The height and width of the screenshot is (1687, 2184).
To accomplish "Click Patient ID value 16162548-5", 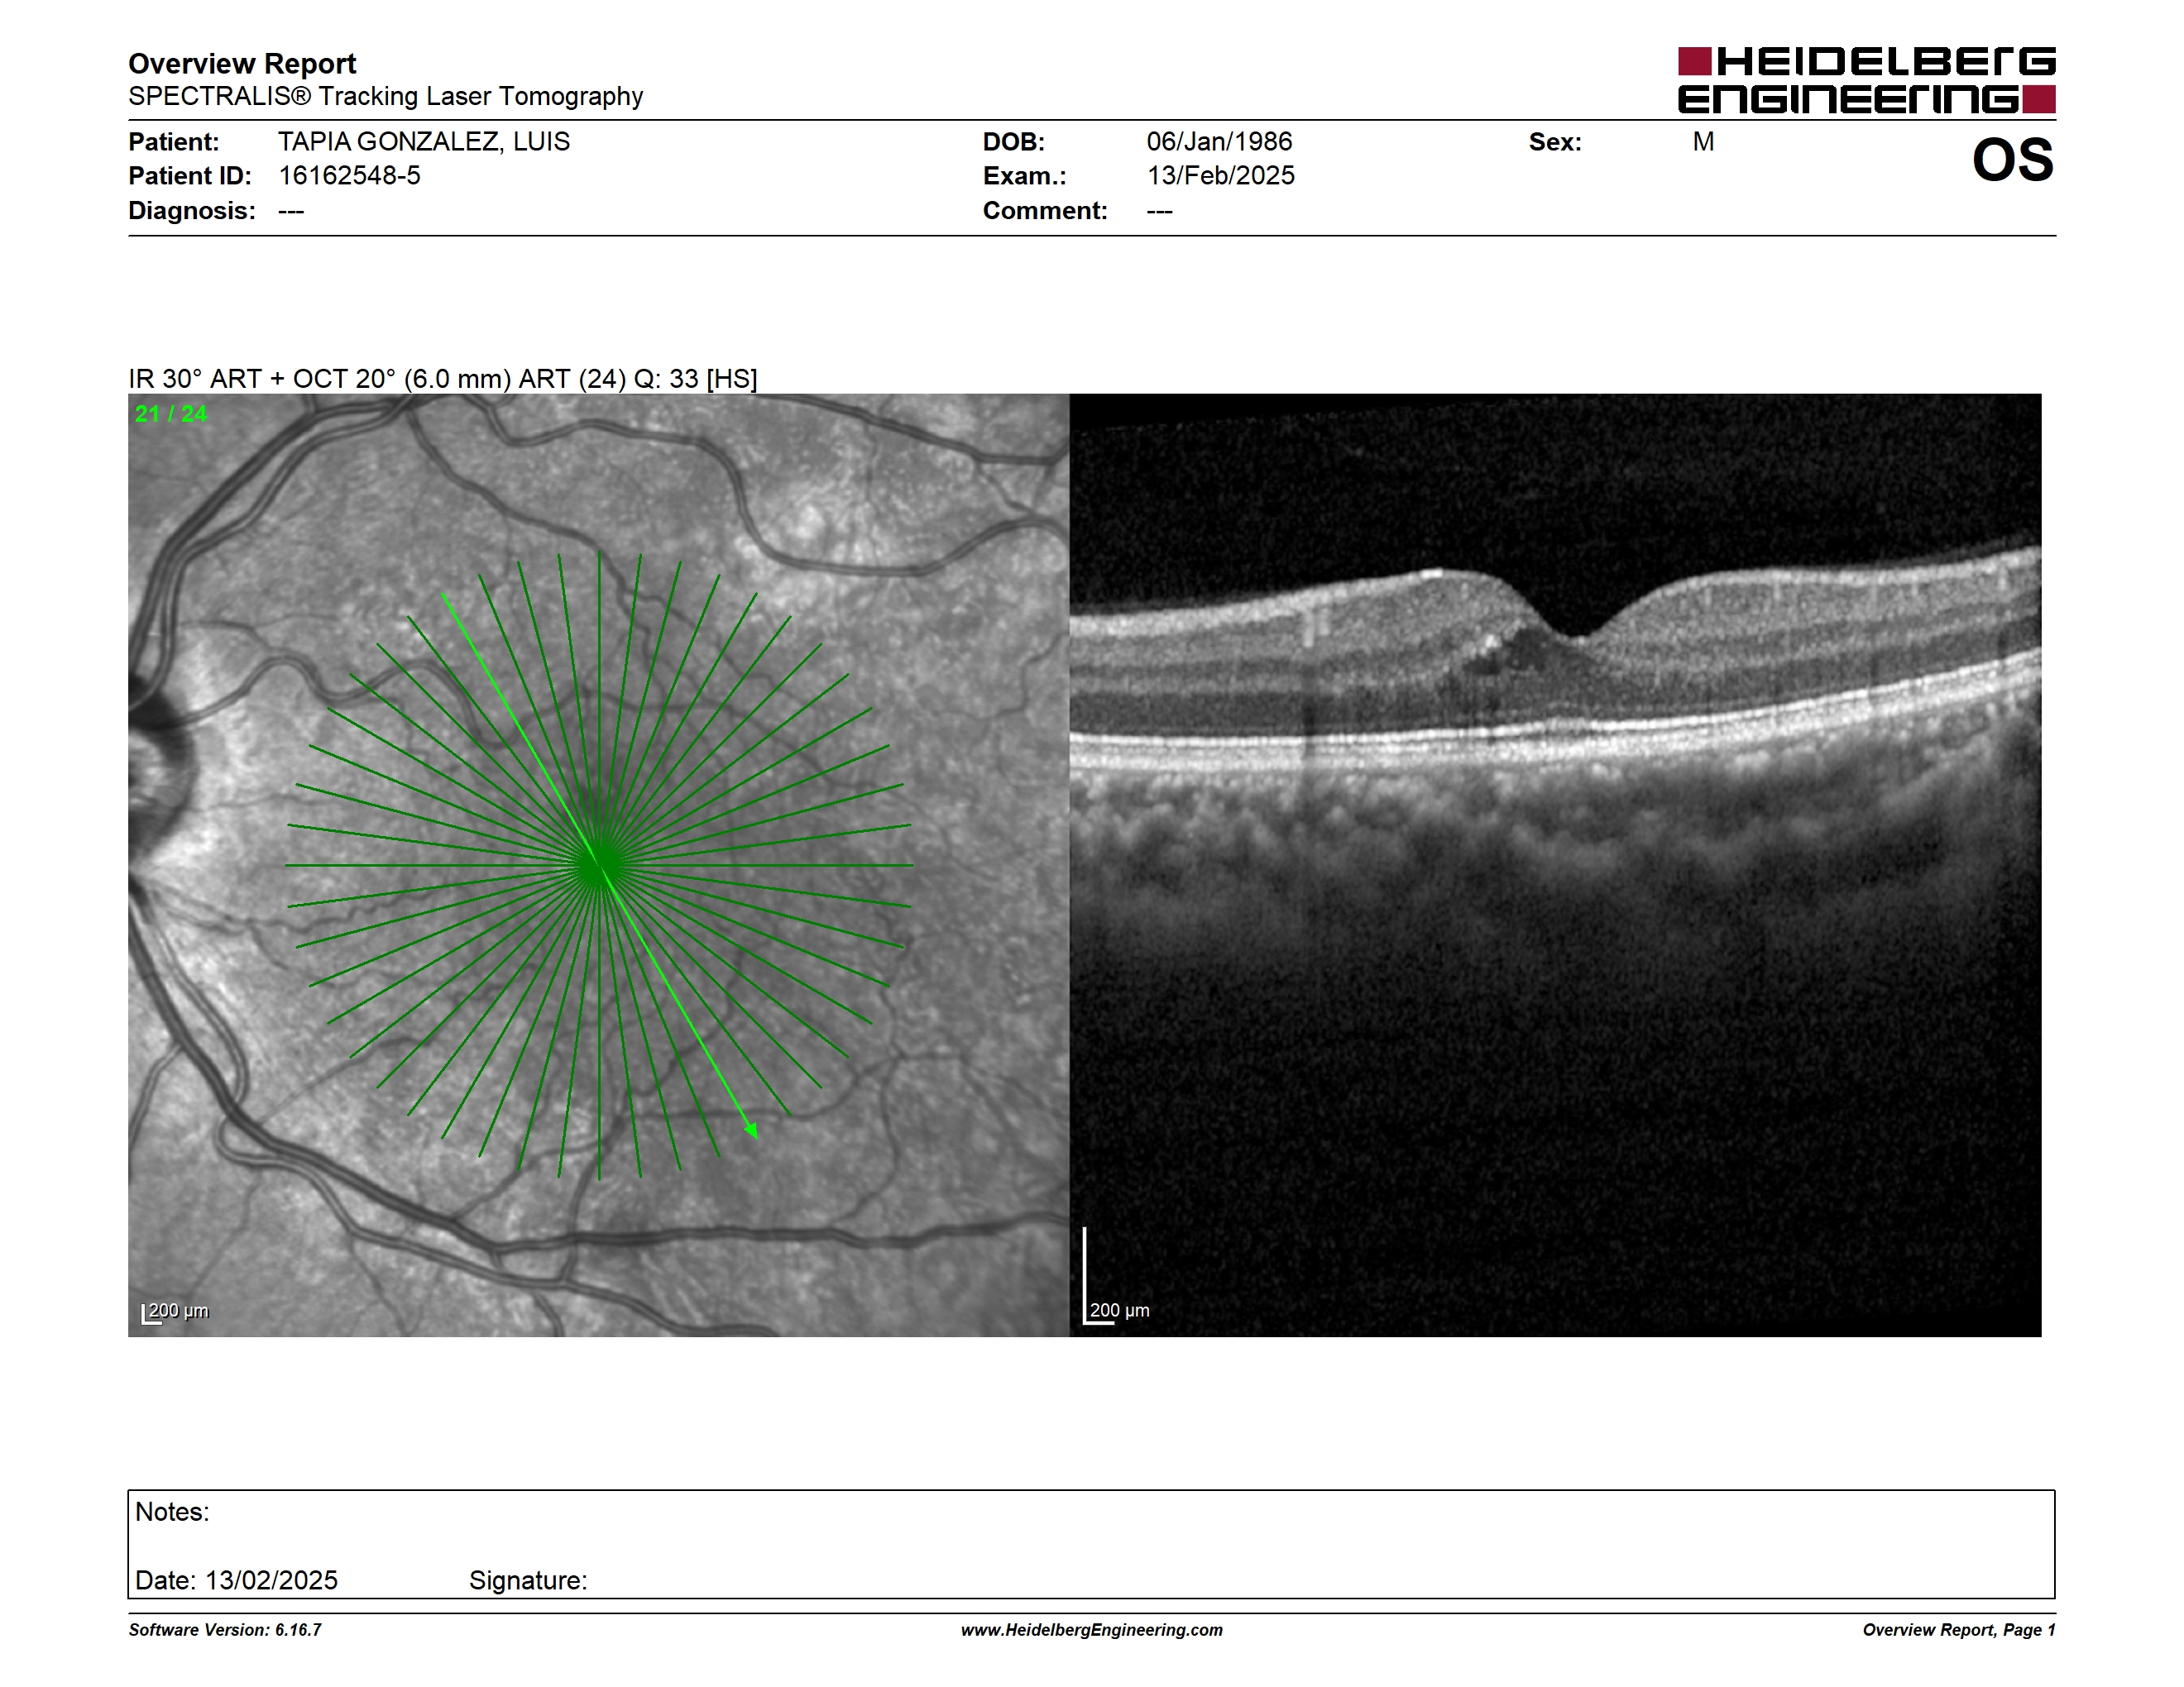I will click(x=349, y=176).
